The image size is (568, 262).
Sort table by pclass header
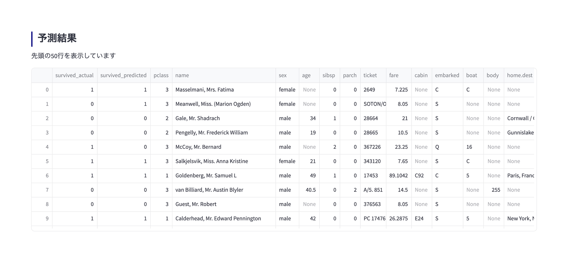click(161, 75)
